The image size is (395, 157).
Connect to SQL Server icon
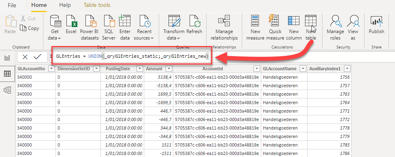(109, 21)
